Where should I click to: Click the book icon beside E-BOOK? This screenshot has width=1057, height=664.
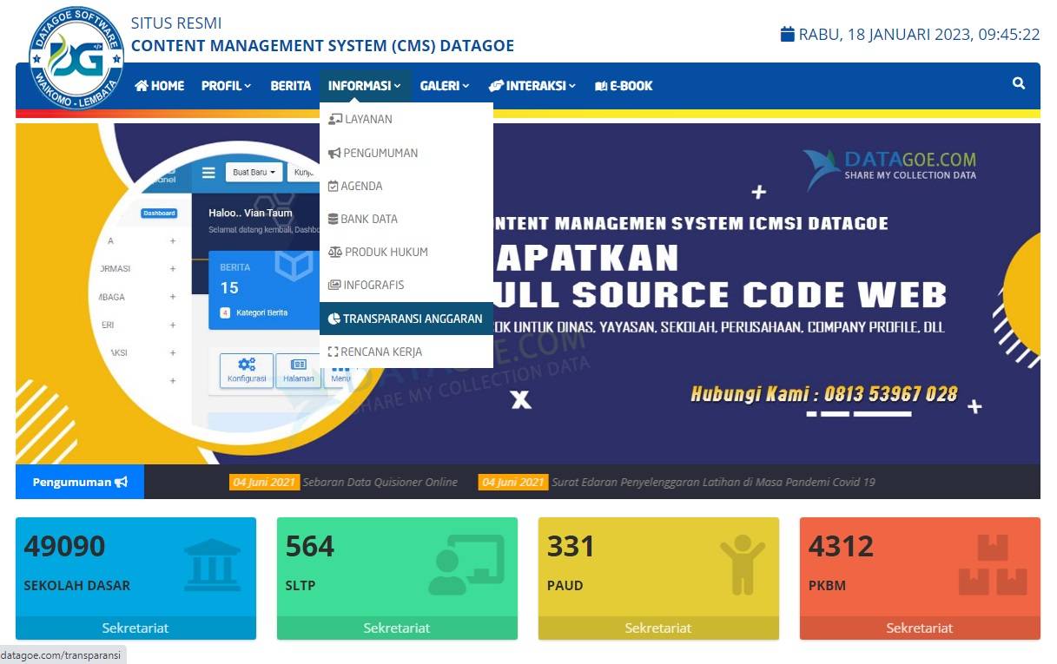tap(601, 86)
